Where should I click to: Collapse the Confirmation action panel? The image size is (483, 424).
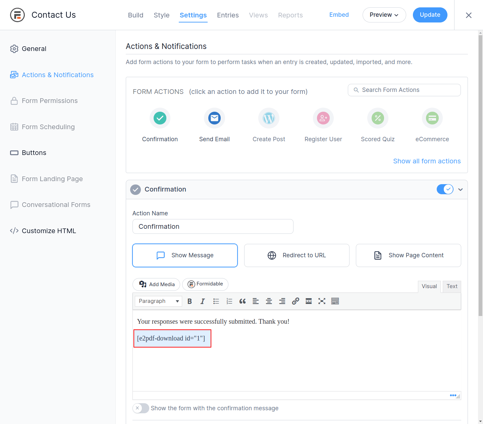click(x=461, y=189)
